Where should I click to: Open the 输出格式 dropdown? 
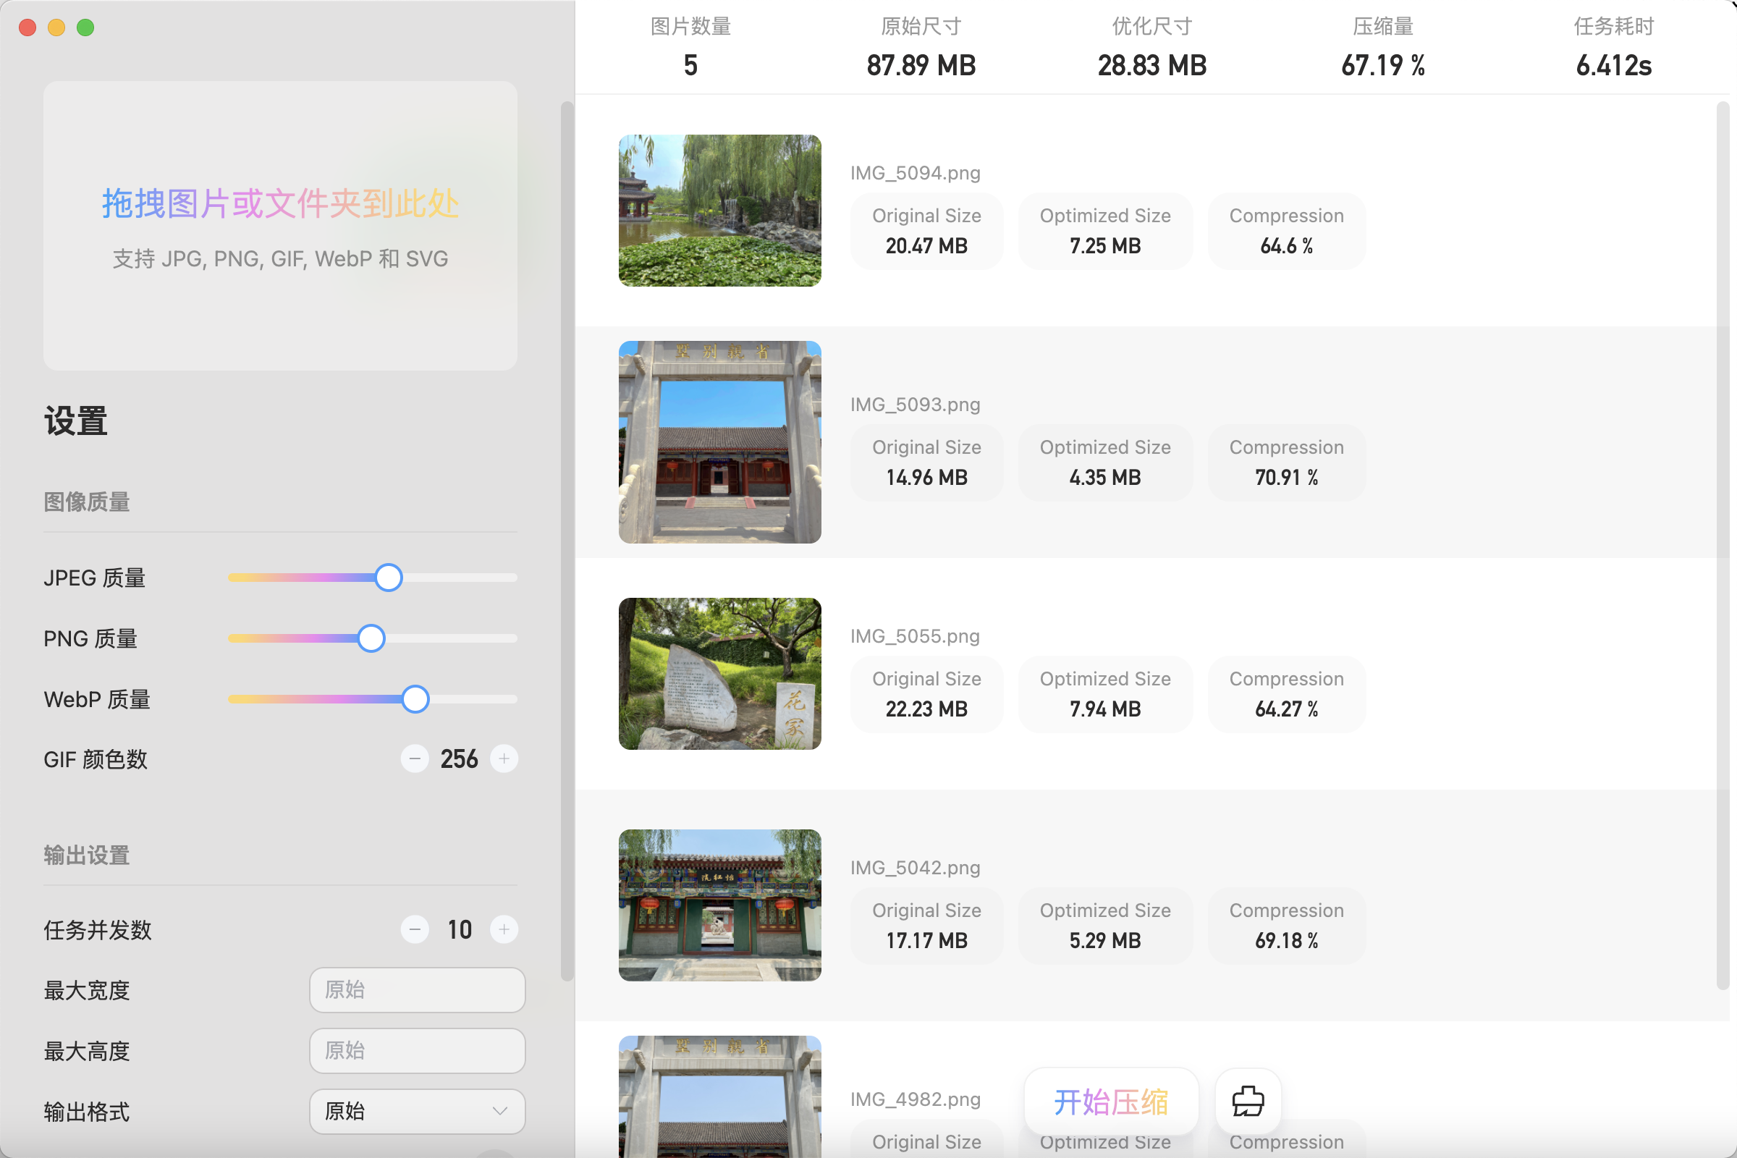pyautogui.click(x=418, y=1111)
